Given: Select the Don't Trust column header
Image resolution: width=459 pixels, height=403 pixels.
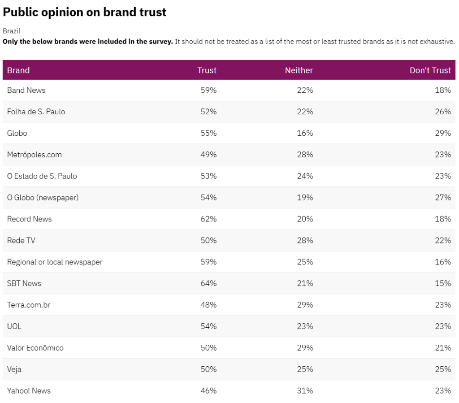Looking at the screenshot, I should click(x=430, y=70).
